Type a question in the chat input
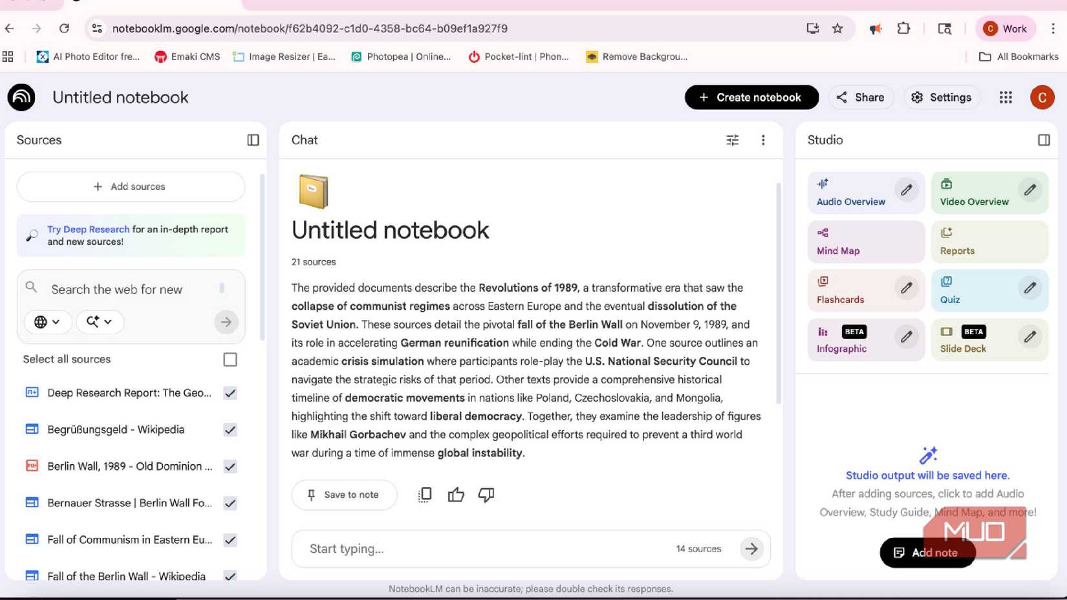 pos(453,548)
